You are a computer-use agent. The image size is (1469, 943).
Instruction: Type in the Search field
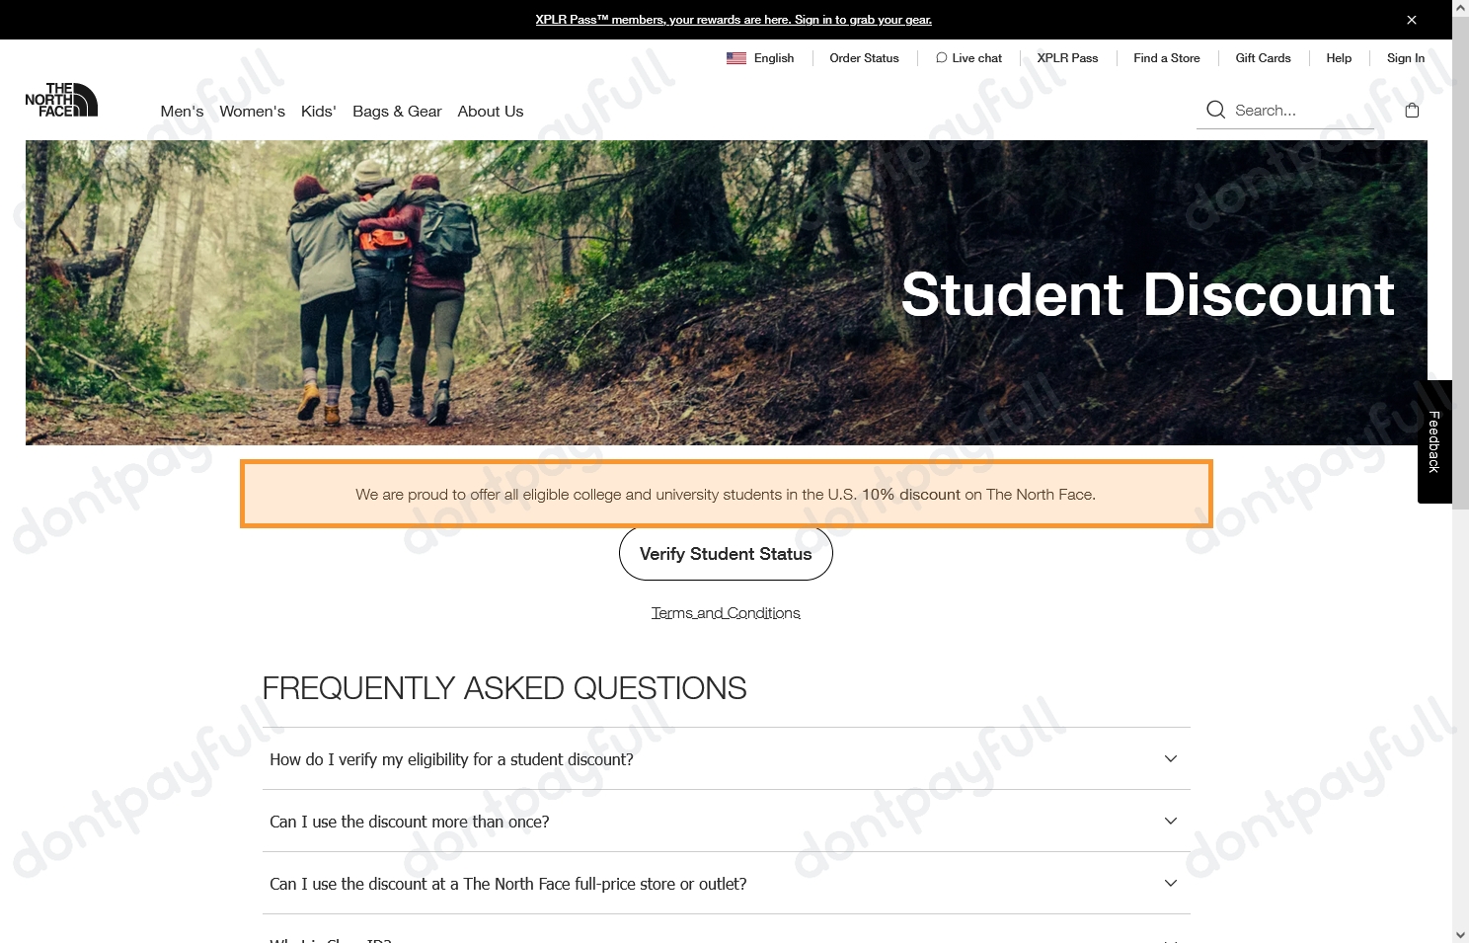pyautogui.click(x=1298, y=111)
